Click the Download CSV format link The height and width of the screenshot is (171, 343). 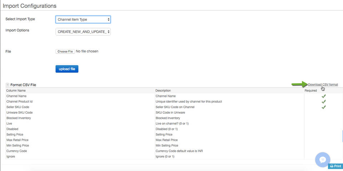(x=323, y=84)
